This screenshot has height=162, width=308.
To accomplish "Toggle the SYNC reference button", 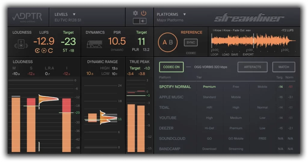I will (x=191, y=42).
